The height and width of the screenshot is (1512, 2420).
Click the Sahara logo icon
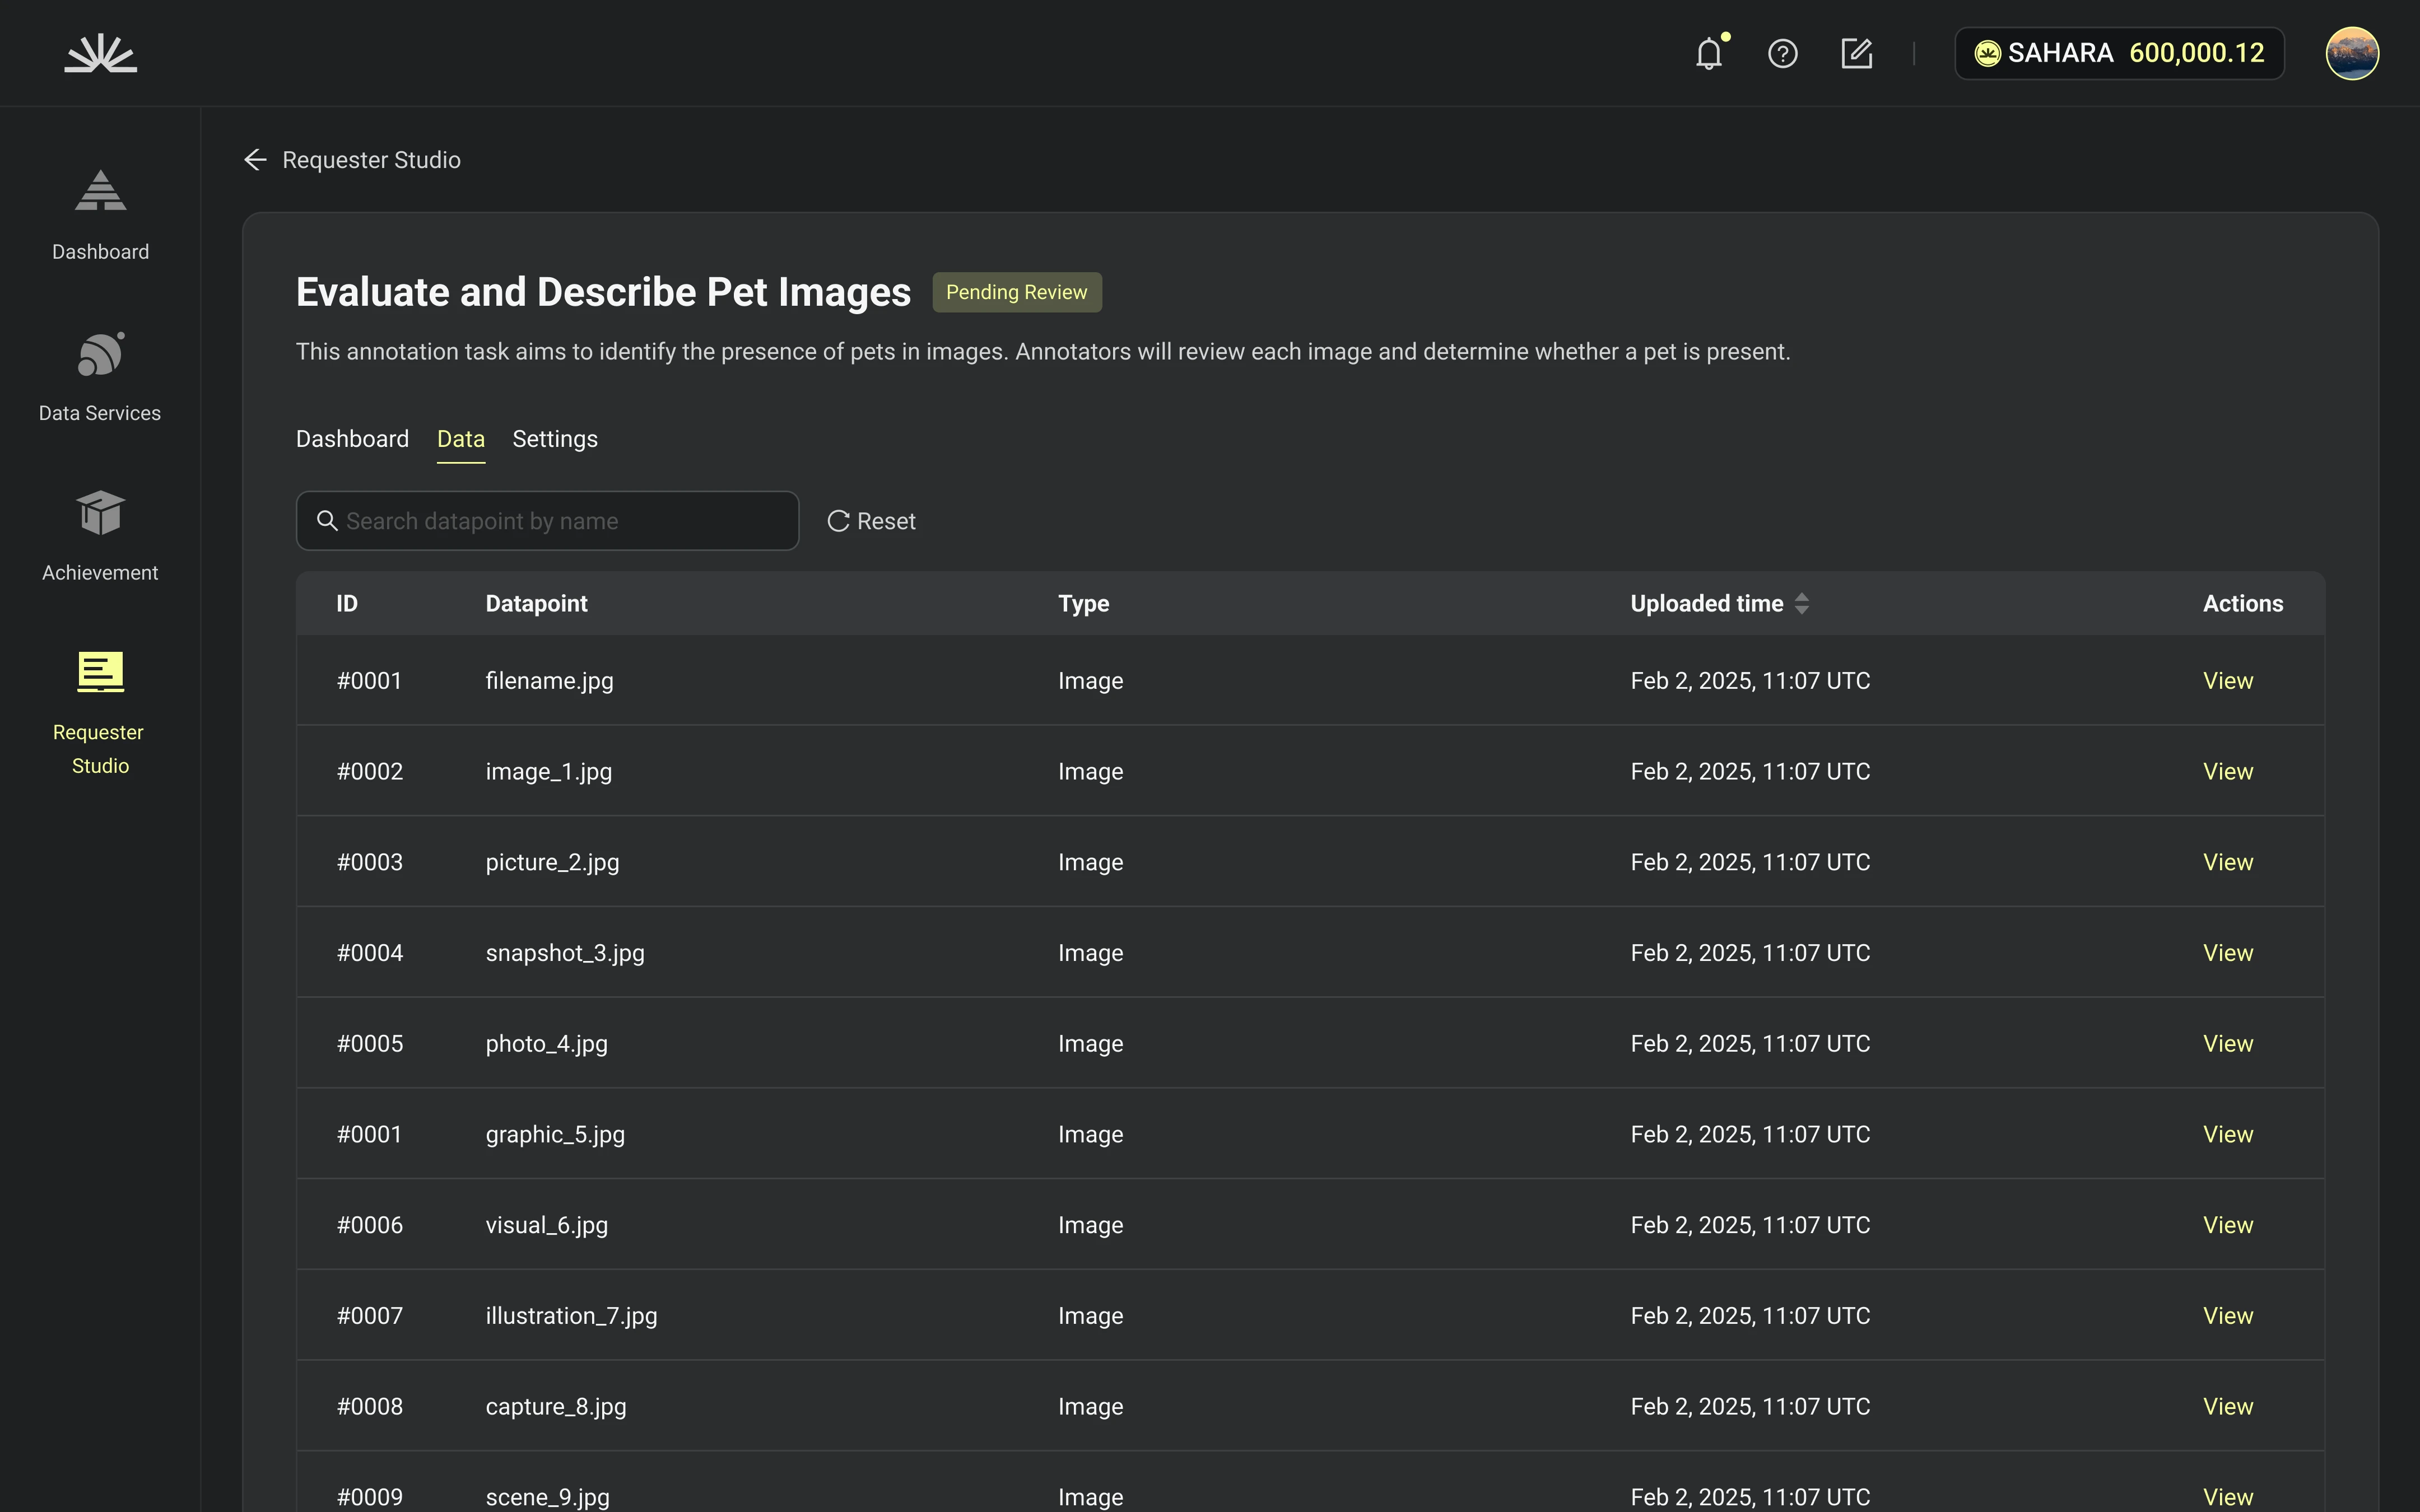pos(100,53)
